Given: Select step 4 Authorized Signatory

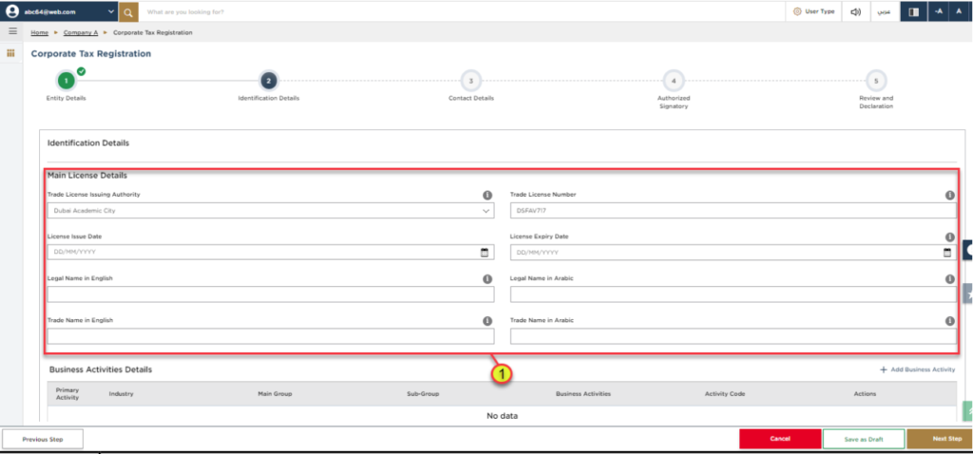Looking at the screenshot, I should (674, 81).
